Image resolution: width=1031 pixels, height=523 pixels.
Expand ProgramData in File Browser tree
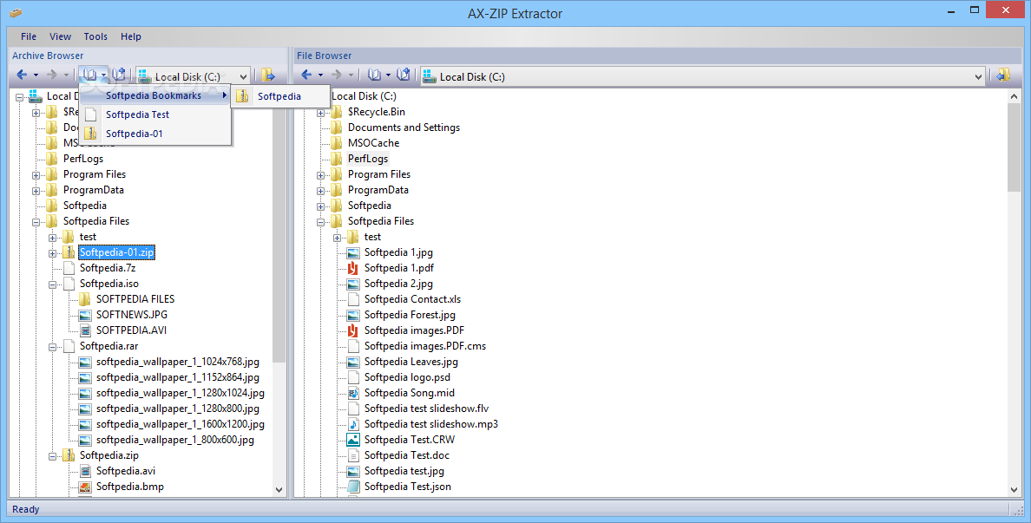[321, 191]
